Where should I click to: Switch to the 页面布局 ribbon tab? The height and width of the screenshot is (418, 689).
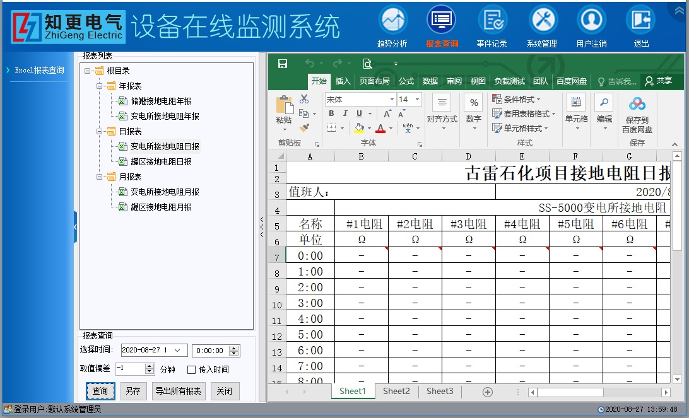coord(374,81)
